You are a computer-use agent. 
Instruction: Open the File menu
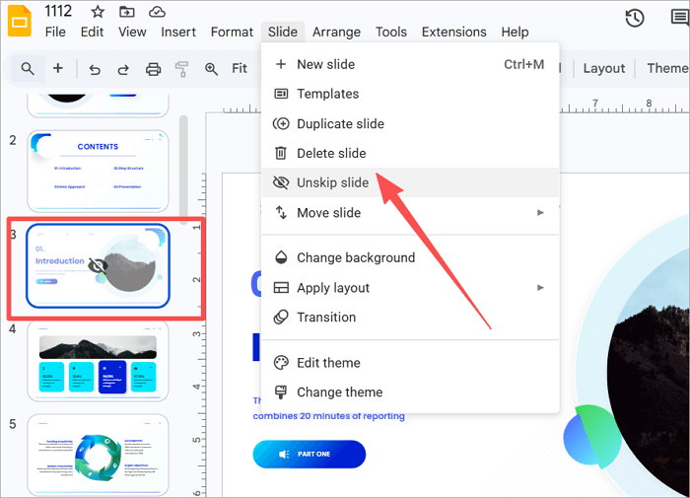coord(55,32)
